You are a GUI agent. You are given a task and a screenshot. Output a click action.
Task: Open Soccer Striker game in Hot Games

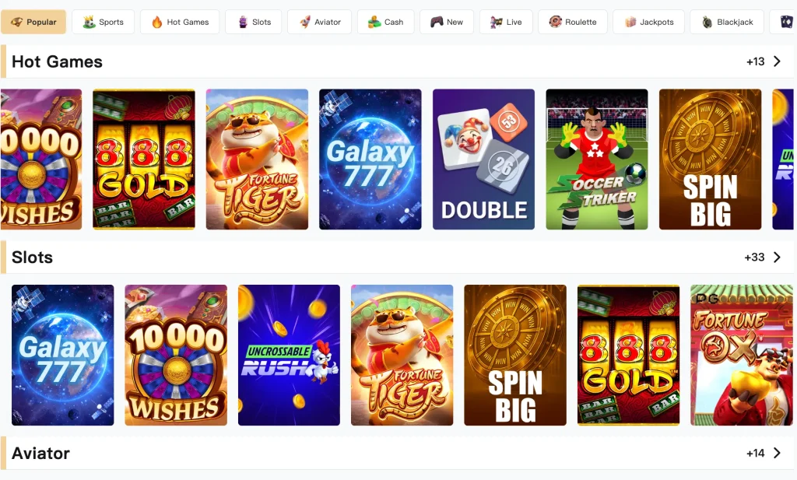coord(597,159)
